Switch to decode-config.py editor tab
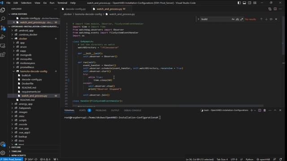The width and height of the screenshot is (287, 161). pyautogui.click(x=75, y=9)
